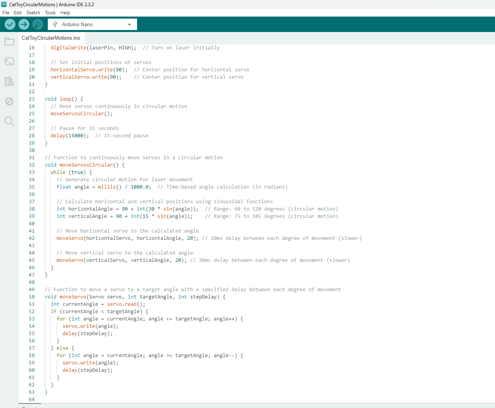The image size is (495, 408).
Task: Click the Upload arrow button
Action: click(24, 24)
